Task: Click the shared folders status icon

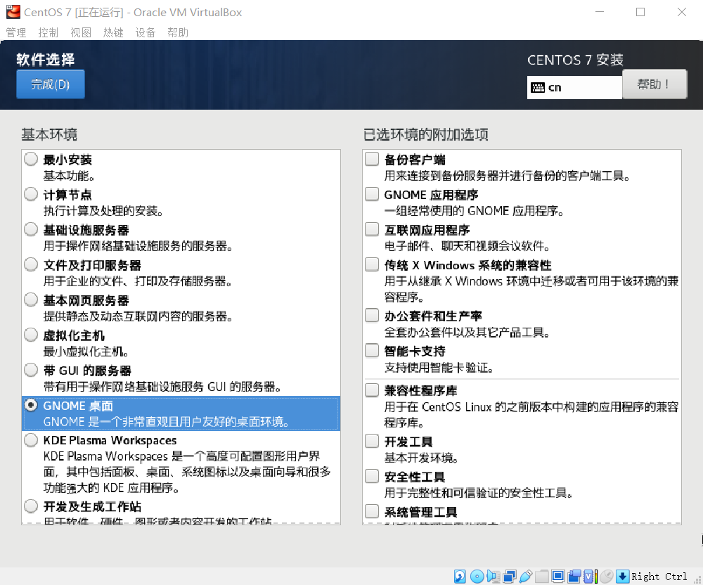Action: (541, 576)
